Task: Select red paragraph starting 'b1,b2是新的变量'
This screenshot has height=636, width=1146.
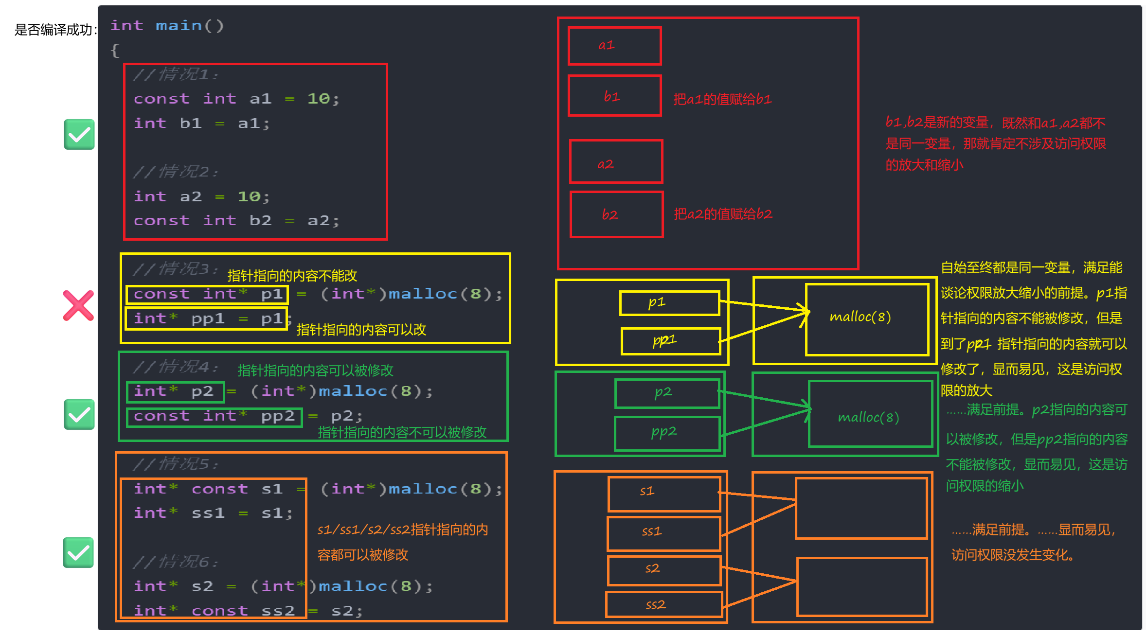Action: 996,143
